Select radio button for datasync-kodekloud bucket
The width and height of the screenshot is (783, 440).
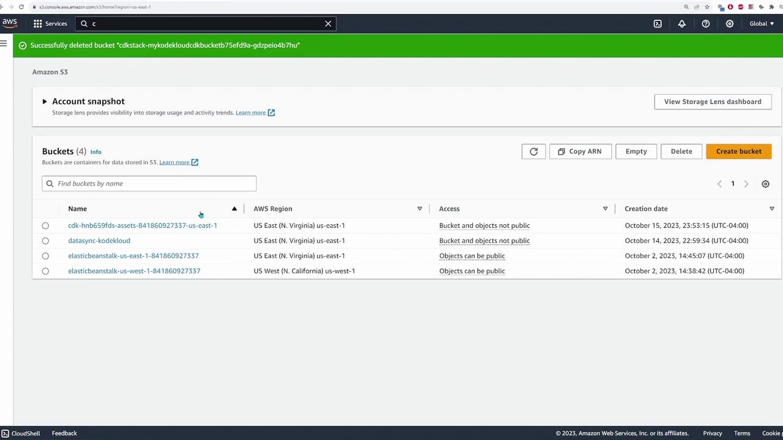tap(45, 241)
